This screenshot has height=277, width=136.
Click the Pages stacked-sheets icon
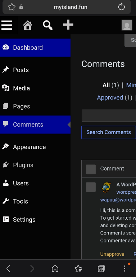5,106
